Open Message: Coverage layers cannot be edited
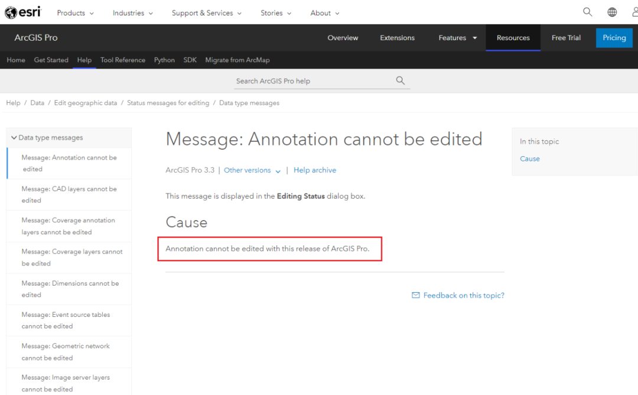This screenshot has height=395, width=638. click(x=69, y=257)
